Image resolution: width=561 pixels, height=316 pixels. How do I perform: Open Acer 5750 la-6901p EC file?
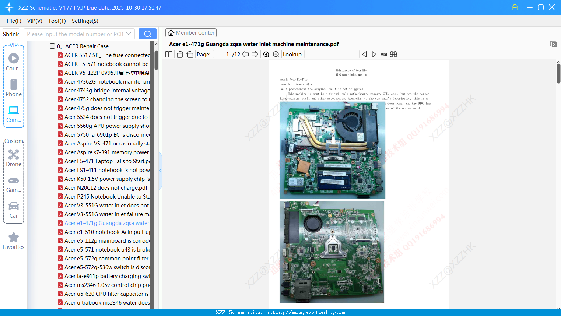pyautogui.click(x=107, y=134)
